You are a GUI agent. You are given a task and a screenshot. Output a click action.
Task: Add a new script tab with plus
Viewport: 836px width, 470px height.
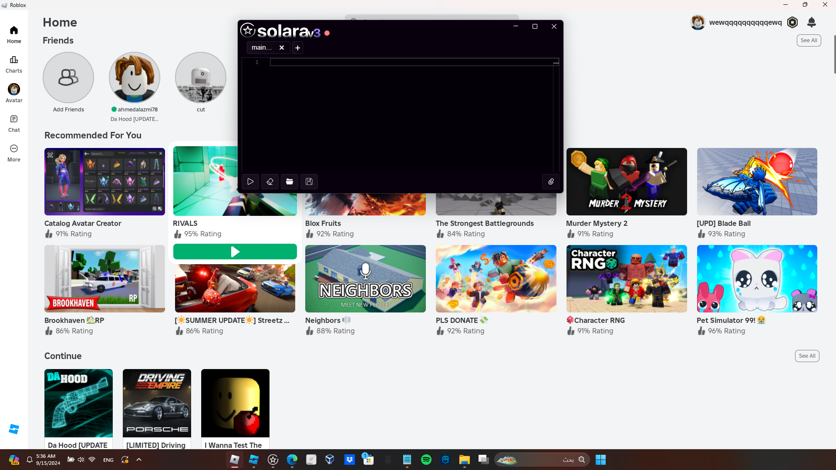click(x=298, y=48)
